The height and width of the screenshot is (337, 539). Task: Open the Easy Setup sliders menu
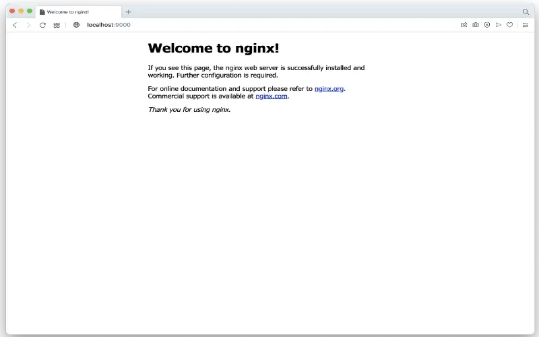pos(526,25)
